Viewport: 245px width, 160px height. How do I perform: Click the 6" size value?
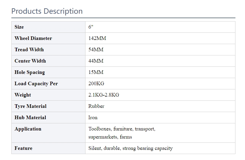pos(91,27)
